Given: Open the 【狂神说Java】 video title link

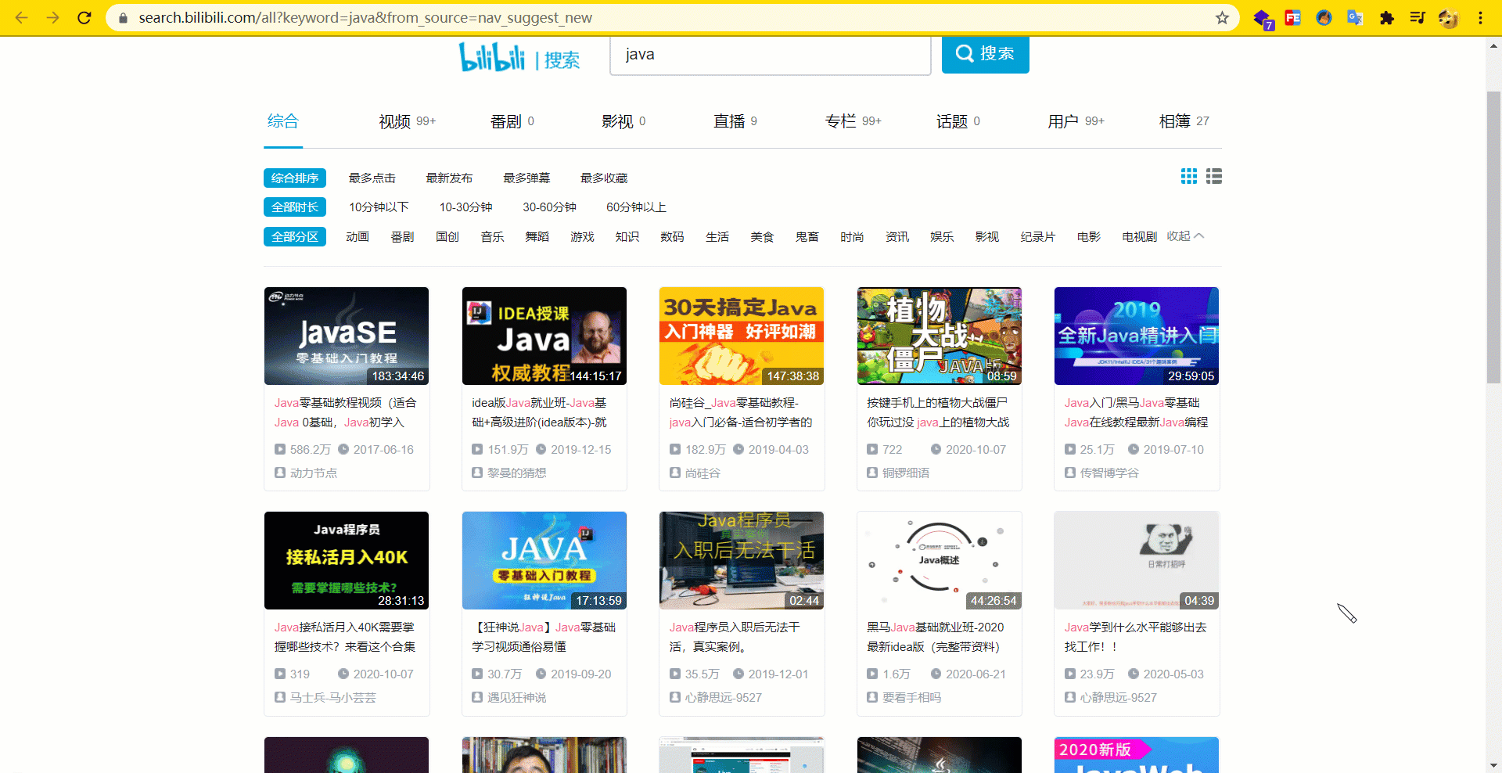Looking at the screenshot, I should [x=544, y=637].
